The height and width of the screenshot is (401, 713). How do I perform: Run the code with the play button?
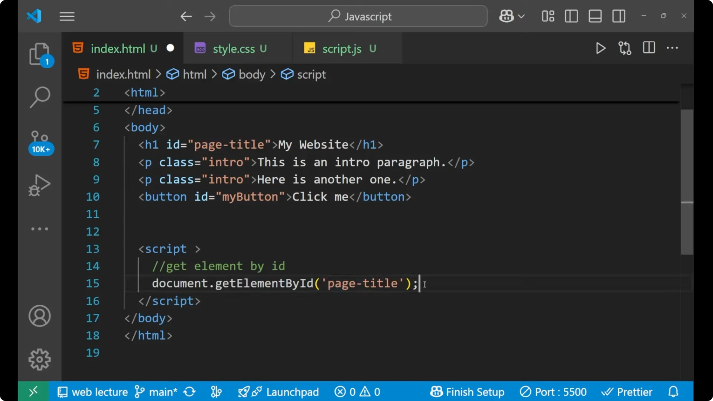600,48
